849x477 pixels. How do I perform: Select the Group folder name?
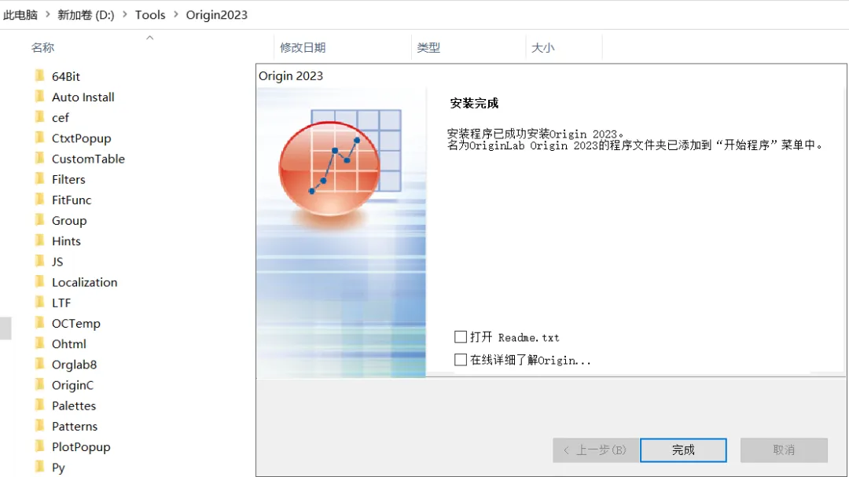coord(68,220)
